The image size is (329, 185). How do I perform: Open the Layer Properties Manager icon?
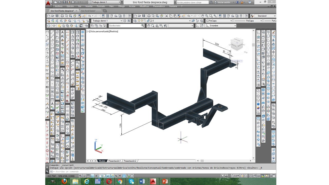[135, 21]
